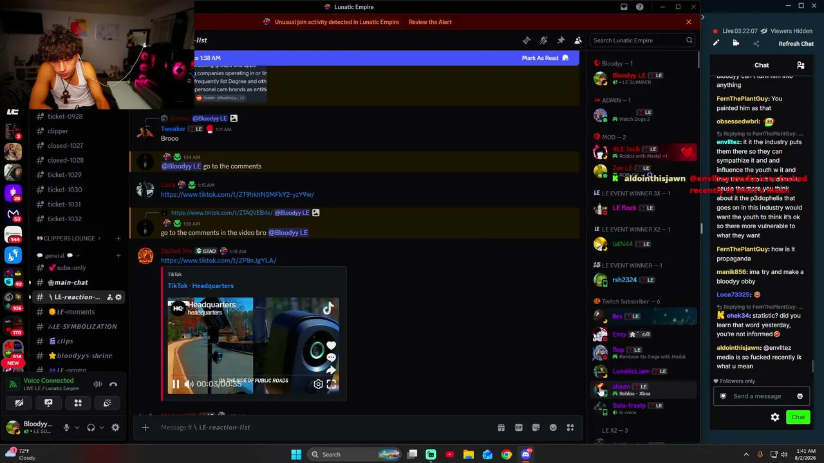Share the stream icon
The width and height of the screenshot is (824, 463).
[x=756, y=44]
